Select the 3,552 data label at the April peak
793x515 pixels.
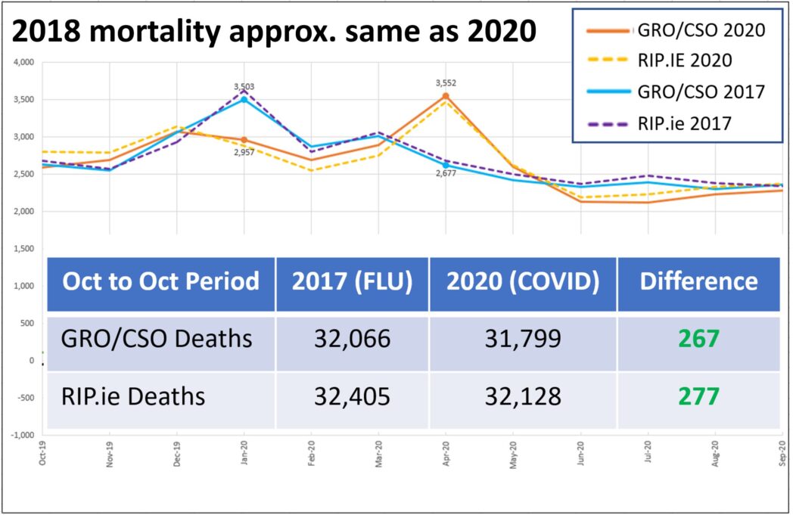[446, 83]
